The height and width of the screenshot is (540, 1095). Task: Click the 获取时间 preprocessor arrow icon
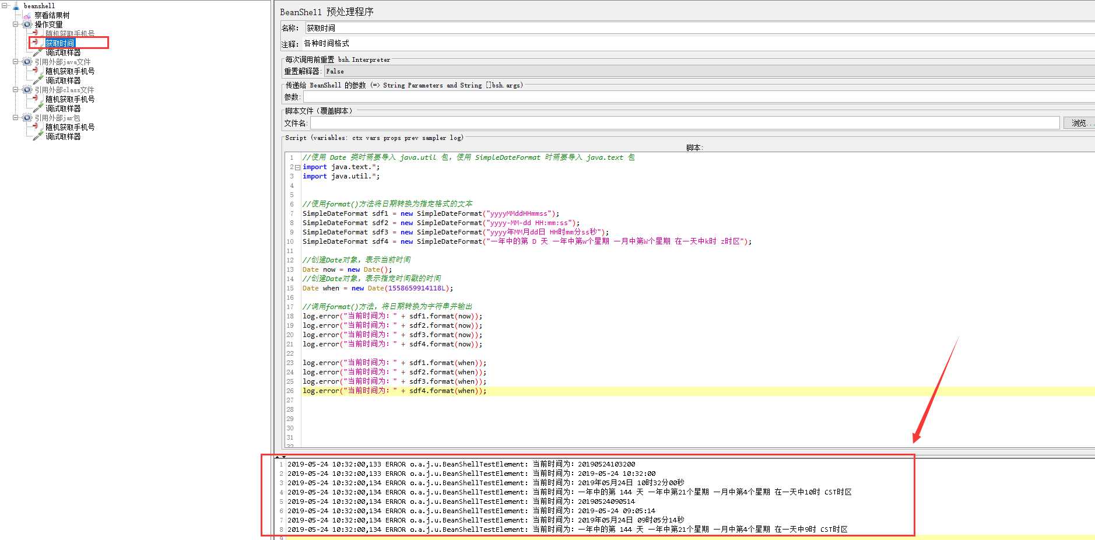click(37, 43)
